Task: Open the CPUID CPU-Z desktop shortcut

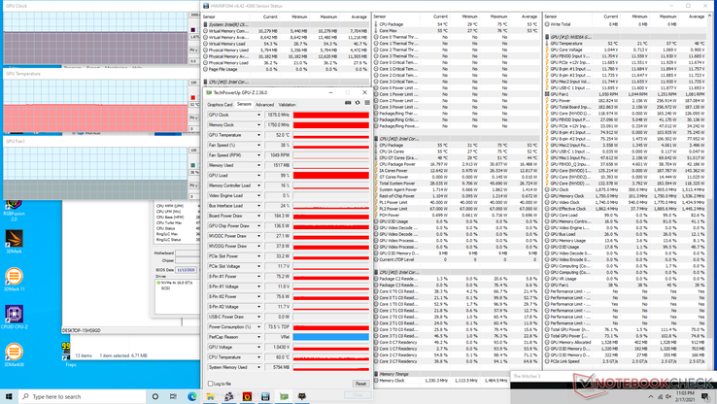Action: pos(14,317)
